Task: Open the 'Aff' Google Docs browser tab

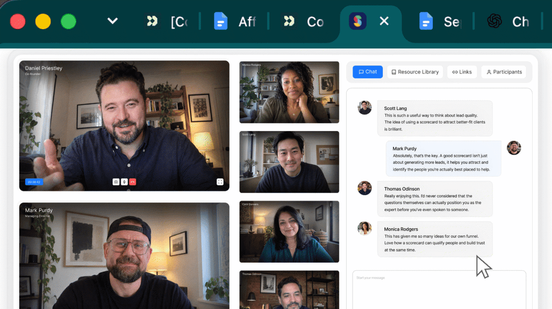Action: coord(234,22)
